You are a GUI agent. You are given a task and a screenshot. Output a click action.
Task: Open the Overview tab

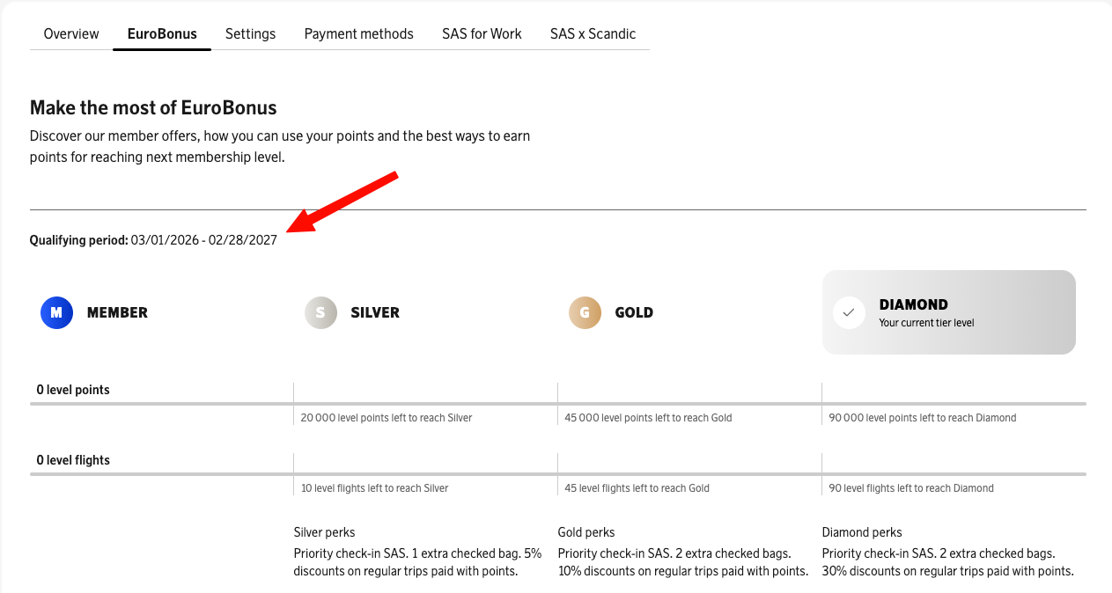point(71,33)
